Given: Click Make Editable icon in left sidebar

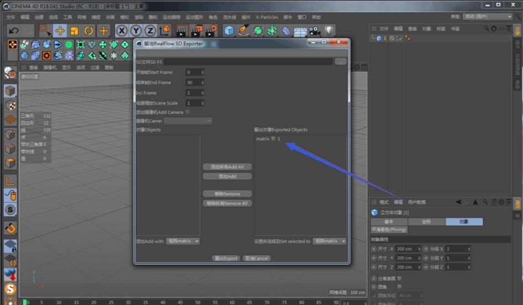Looking at the screenshot, I should pyautogui.click(x=11, y=73).
